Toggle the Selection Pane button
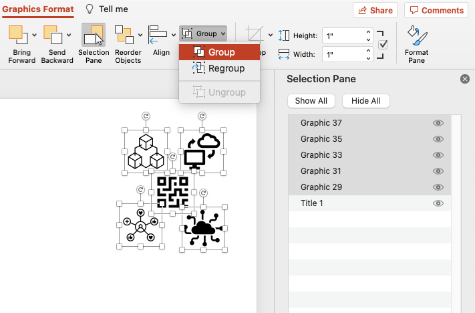Viewport: 475px width, 313px height. [94, 35]
